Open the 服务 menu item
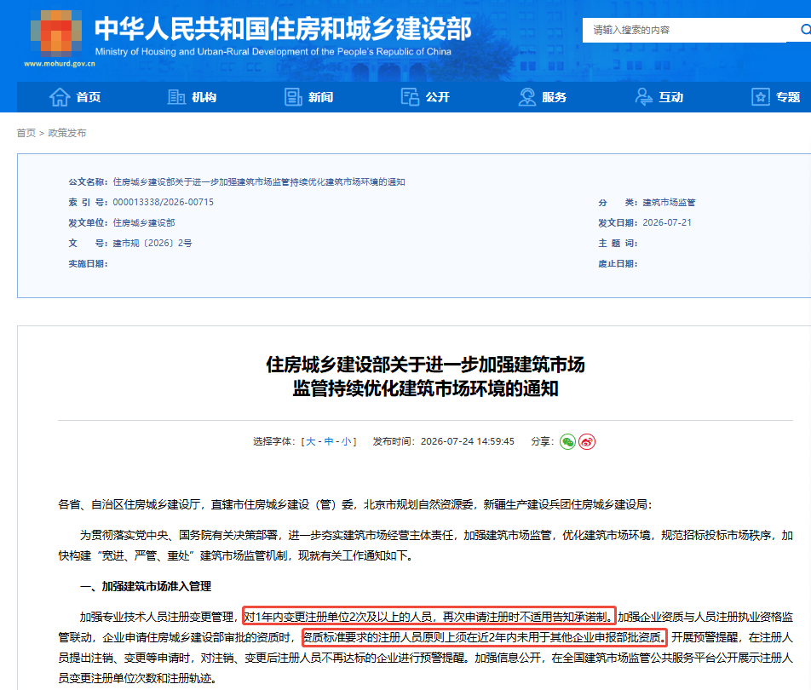The image size is (811, 690). 555,97
